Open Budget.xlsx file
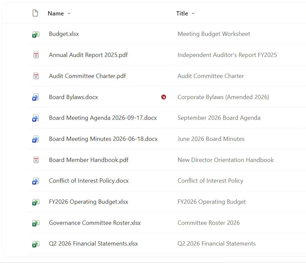This screenshot has width=306, height=263. (x=64, y=34)
